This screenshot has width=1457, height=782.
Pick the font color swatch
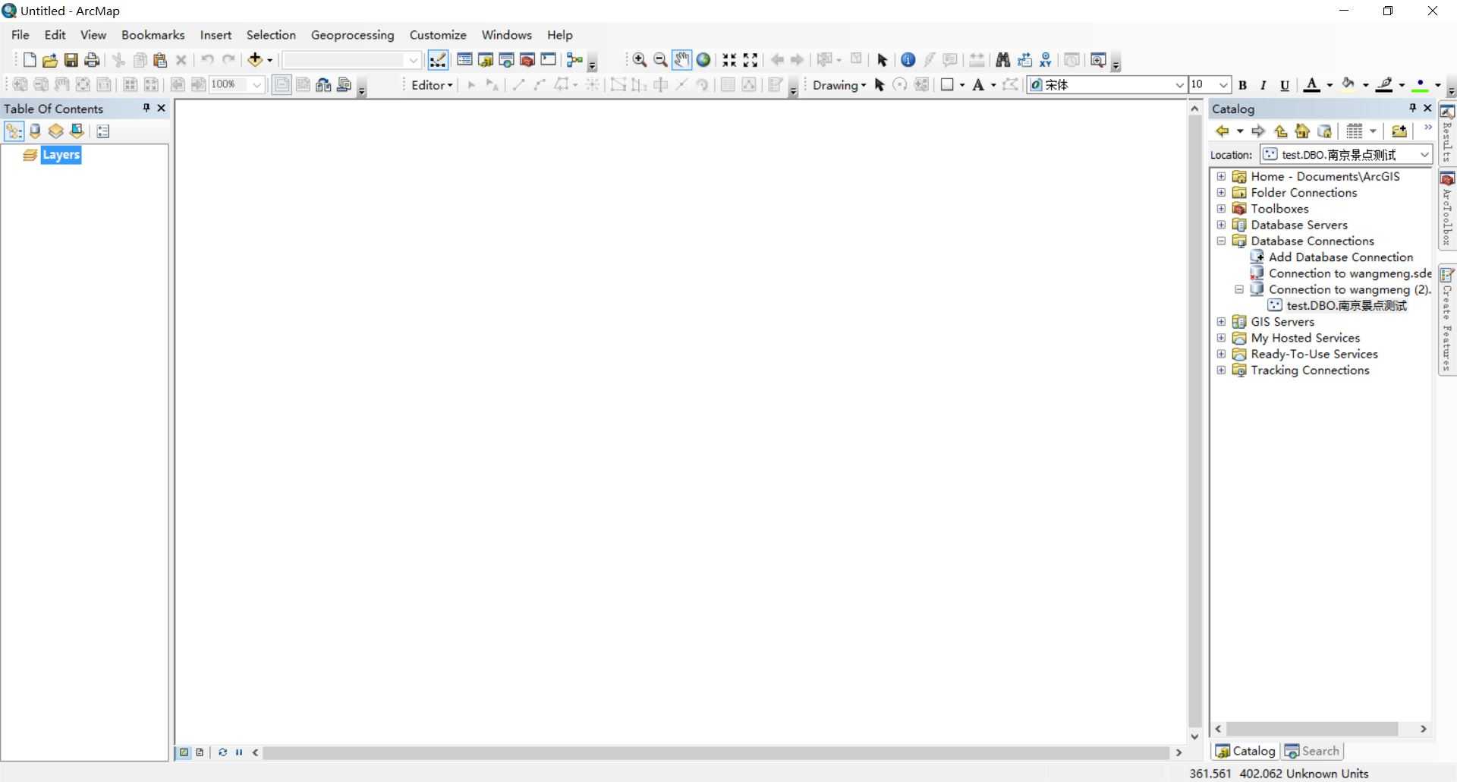(1311, 85)
